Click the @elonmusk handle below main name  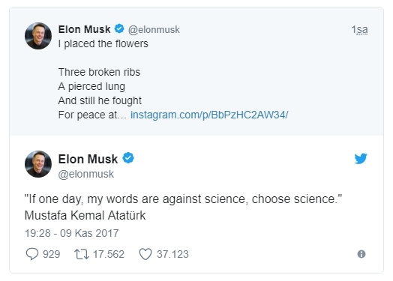pos(86,174)
